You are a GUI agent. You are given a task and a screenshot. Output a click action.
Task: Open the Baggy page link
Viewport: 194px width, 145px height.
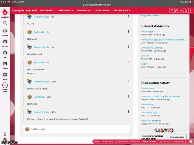click(144, 64)
